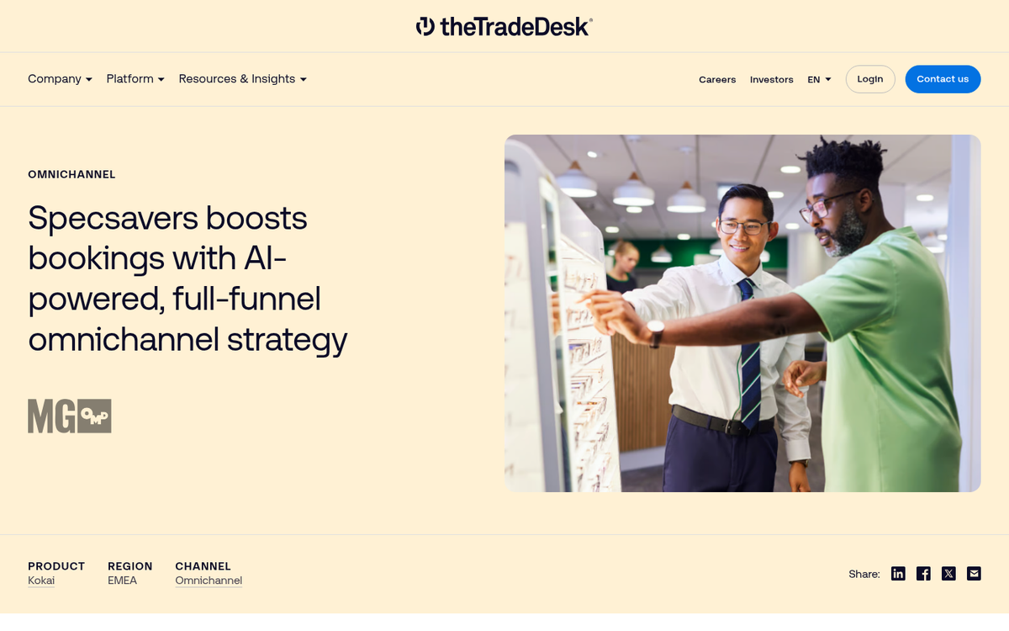Screen dimensions: 1009x631
Task: Follow the Kokai product link
Action: (40, 581)
